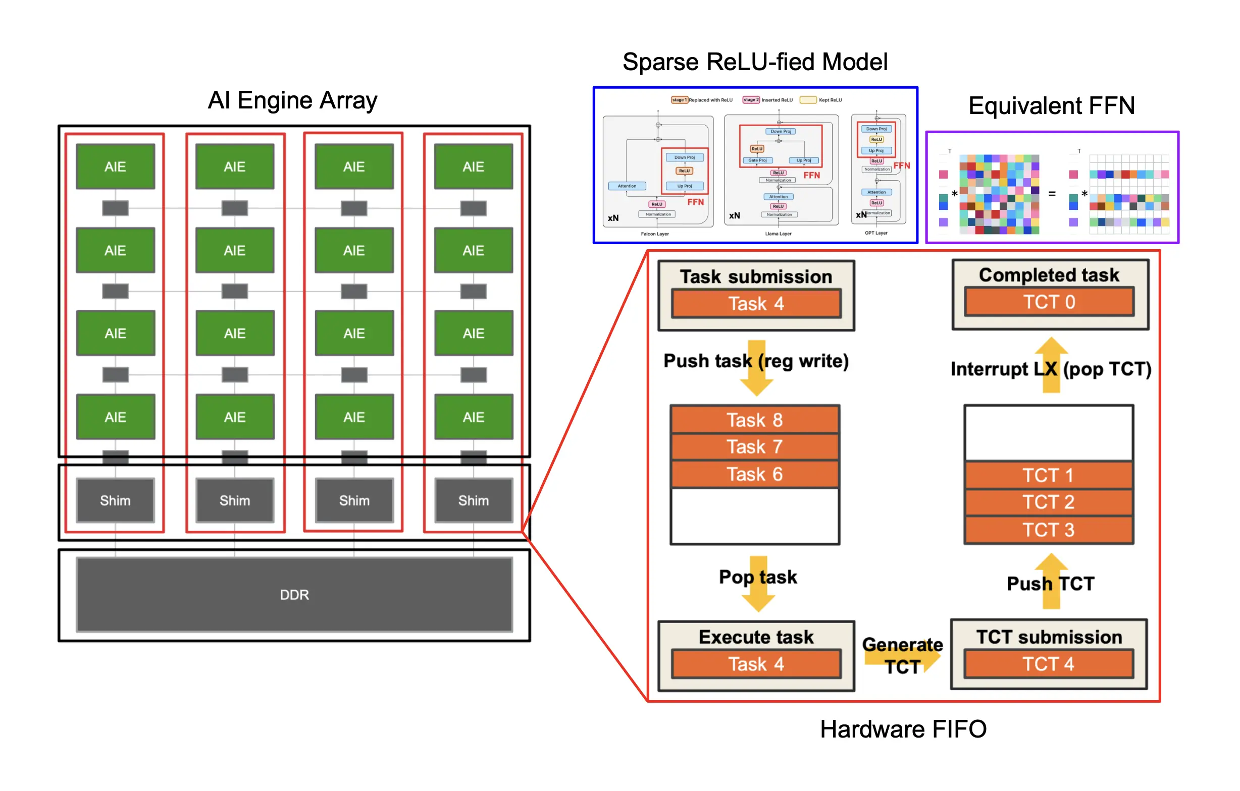Screen dimensions: 1240x791
Task: Click the "Kept ReLU" legend swatch
Action: pyautogui.click(x=807, y=100)
